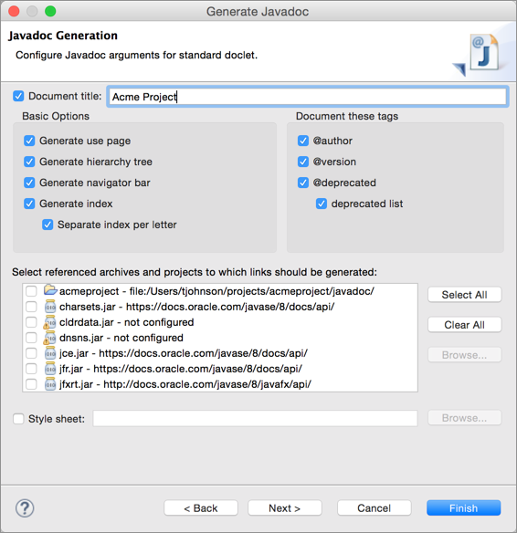517x533 pixels.
Task: Click Clear All button
Action: pyautogui.click(x=464, y=325)
